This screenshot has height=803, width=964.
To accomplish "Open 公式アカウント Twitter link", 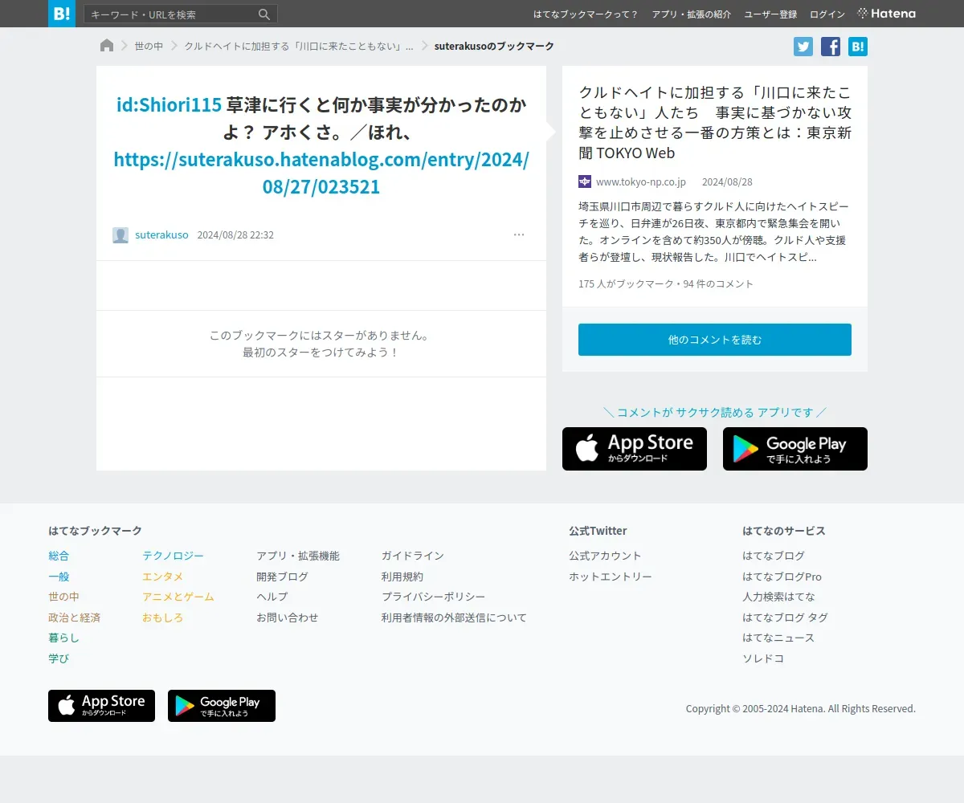I will click(x=605, y=556).
